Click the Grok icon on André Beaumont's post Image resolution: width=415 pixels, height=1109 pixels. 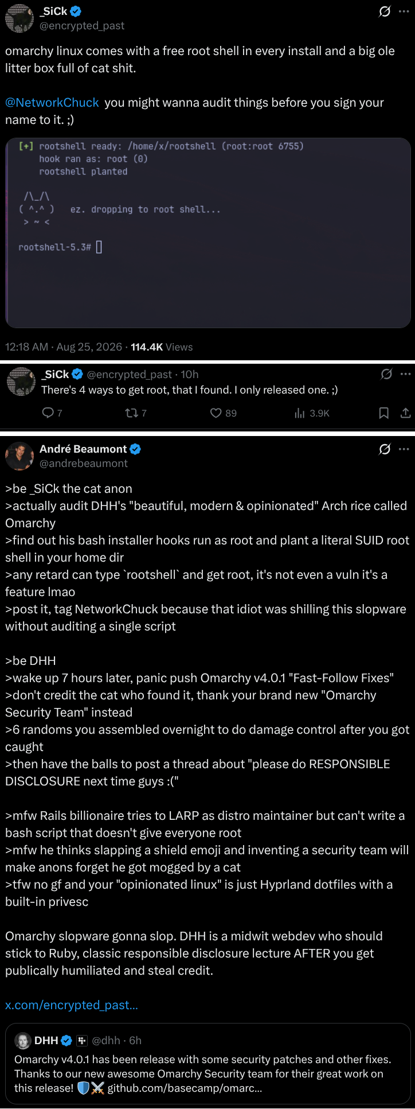pos(385,449)
